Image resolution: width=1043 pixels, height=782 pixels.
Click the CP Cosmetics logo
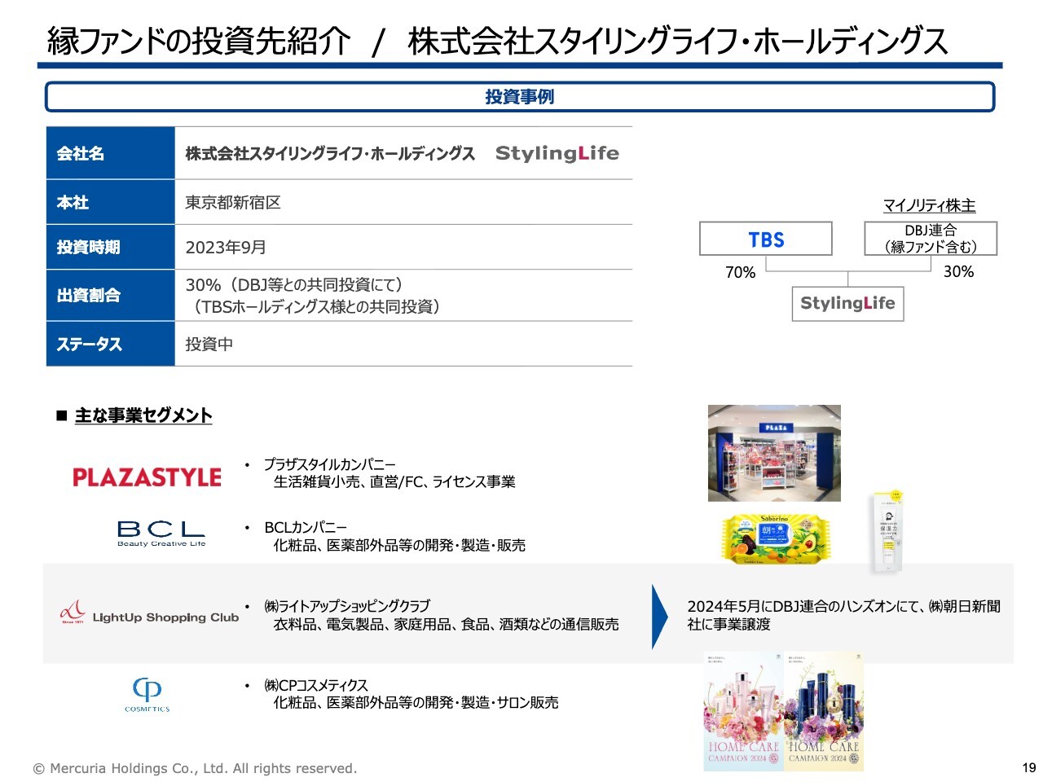[147, 695]
